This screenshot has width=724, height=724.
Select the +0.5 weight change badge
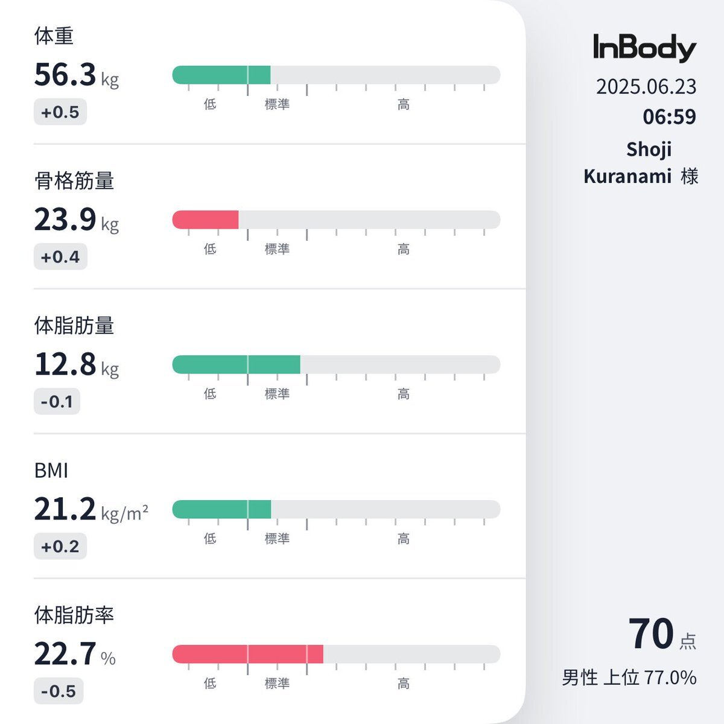pos(60,112)
